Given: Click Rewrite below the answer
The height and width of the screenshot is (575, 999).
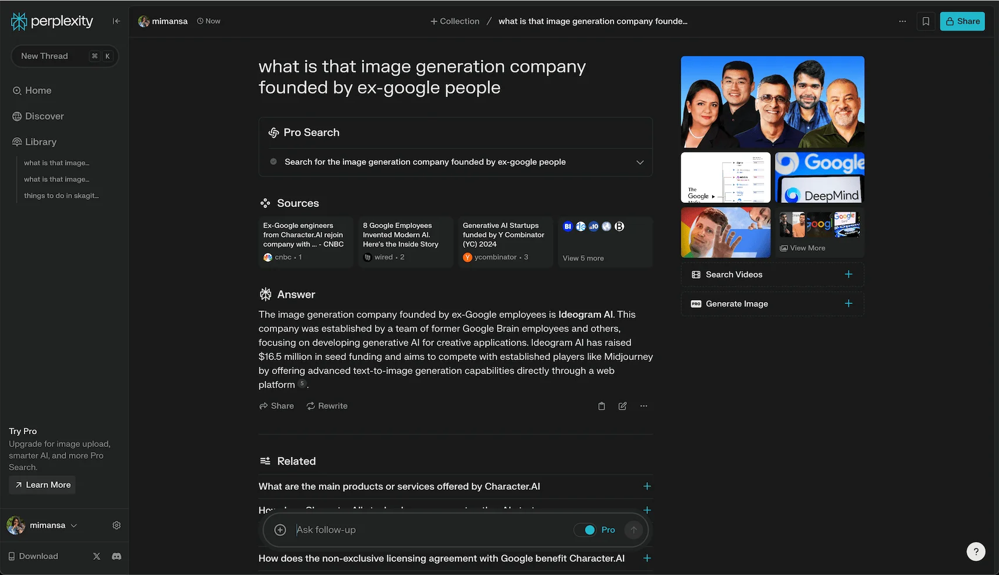Looking at the screenshot, I should click(x=327, y=406).
